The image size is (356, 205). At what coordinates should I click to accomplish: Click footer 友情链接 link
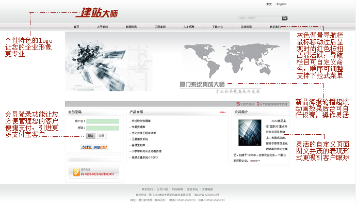point(207,189)
